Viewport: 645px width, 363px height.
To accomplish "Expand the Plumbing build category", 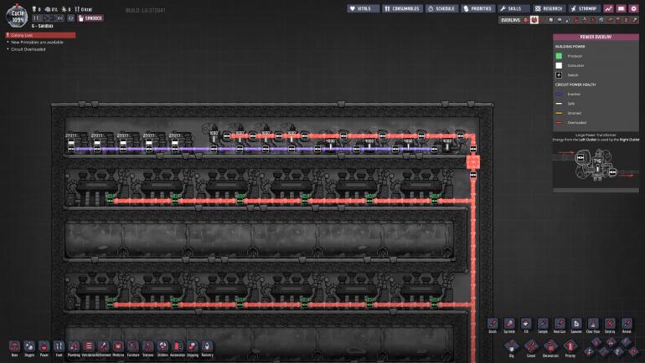I will pos(74,346).
